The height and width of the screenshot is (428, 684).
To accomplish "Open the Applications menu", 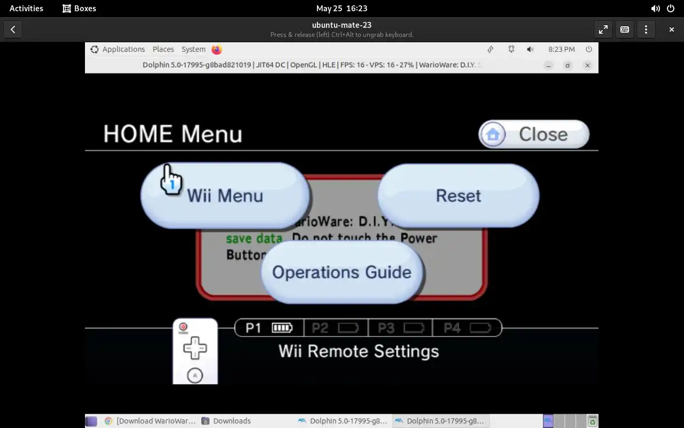I will [123, 49].
